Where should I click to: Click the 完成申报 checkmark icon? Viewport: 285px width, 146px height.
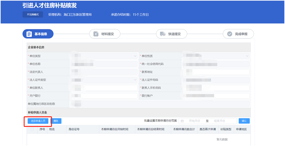(230, 34)
